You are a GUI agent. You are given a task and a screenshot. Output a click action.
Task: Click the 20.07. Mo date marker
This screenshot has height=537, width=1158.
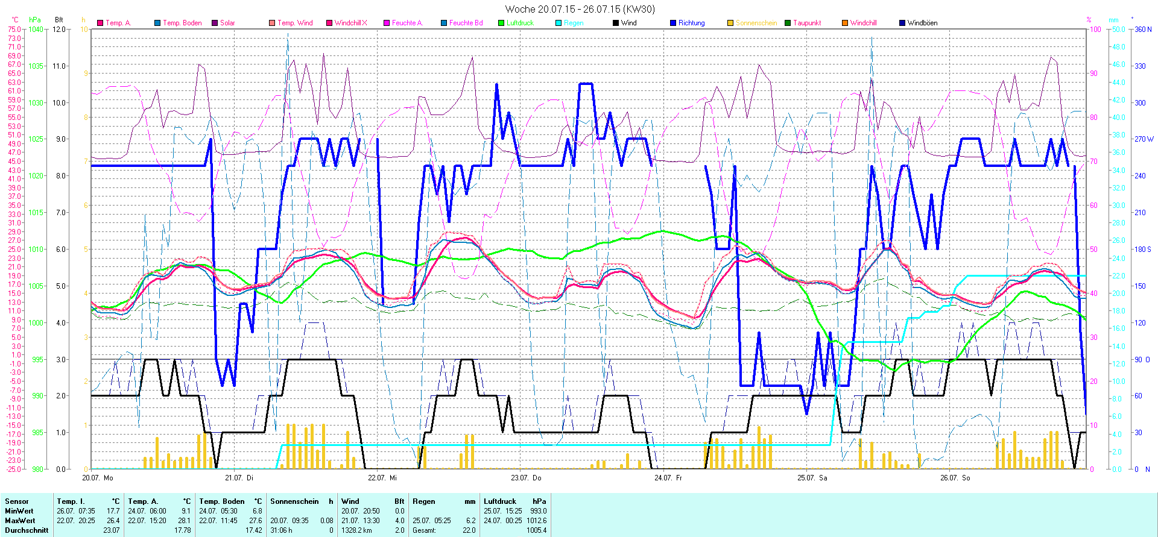[98, 478]
